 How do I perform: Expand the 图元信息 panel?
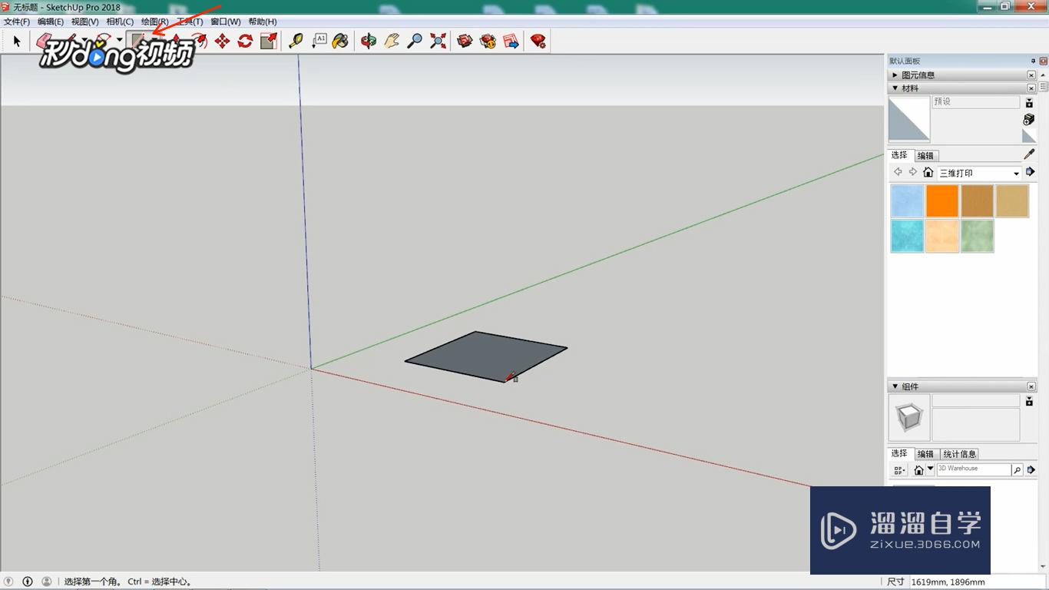[x=895, y=75]
